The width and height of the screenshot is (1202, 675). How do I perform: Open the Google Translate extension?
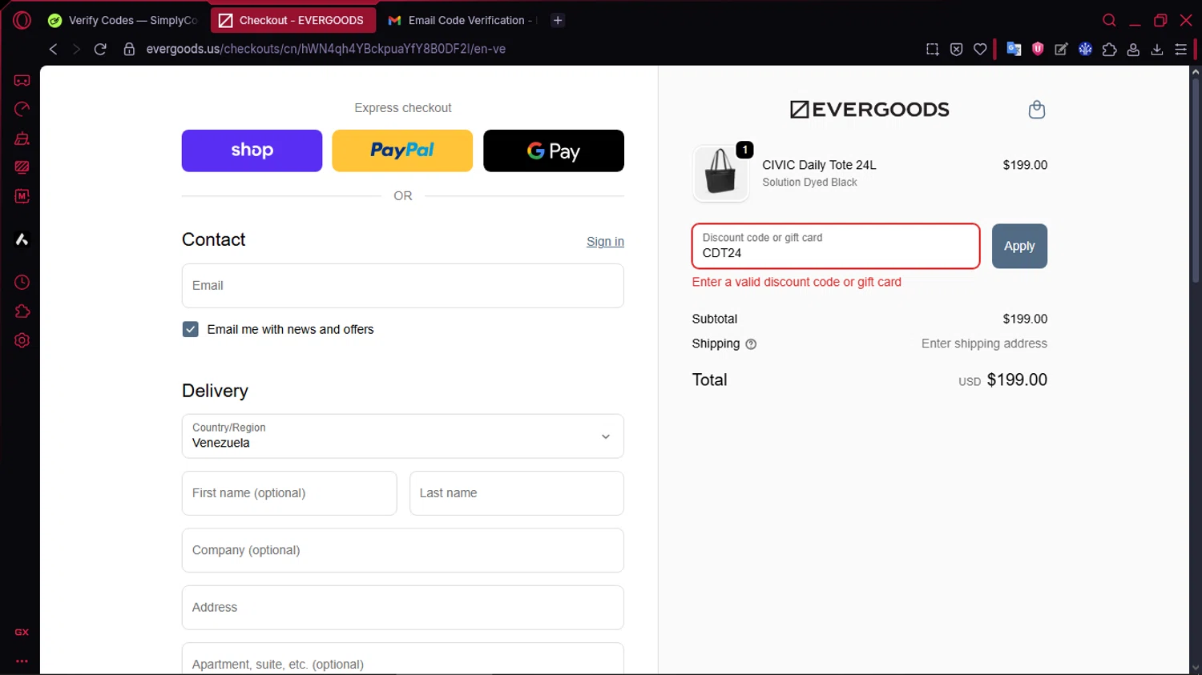tap(1014, 49)
